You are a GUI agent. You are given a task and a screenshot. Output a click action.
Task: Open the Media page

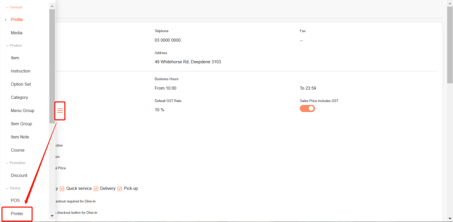16,33
